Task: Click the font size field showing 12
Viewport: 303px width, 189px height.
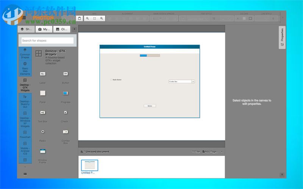Action: (214, 19)
